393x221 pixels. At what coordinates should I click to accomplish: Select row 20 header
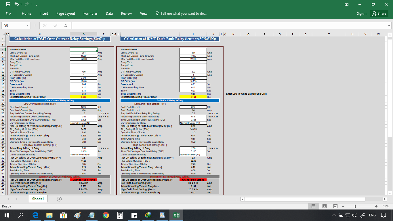pyautogui.click(x=3, y=97)
